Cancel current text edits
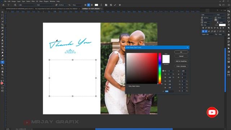Screen dimensions: 231x130 click(111, 5)
